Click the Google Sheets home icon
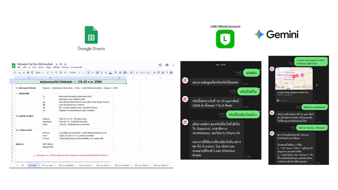 coord(14,65)
